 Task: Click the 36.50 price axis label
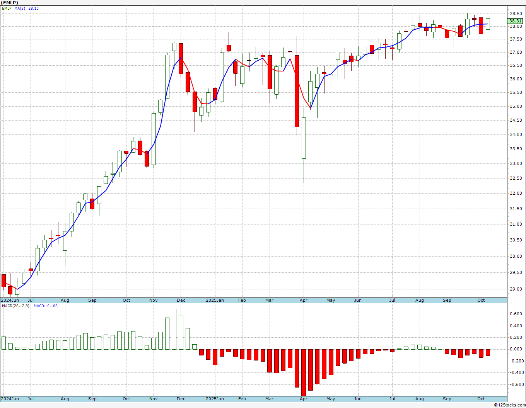pyautogui.click(x=515, y=65)
